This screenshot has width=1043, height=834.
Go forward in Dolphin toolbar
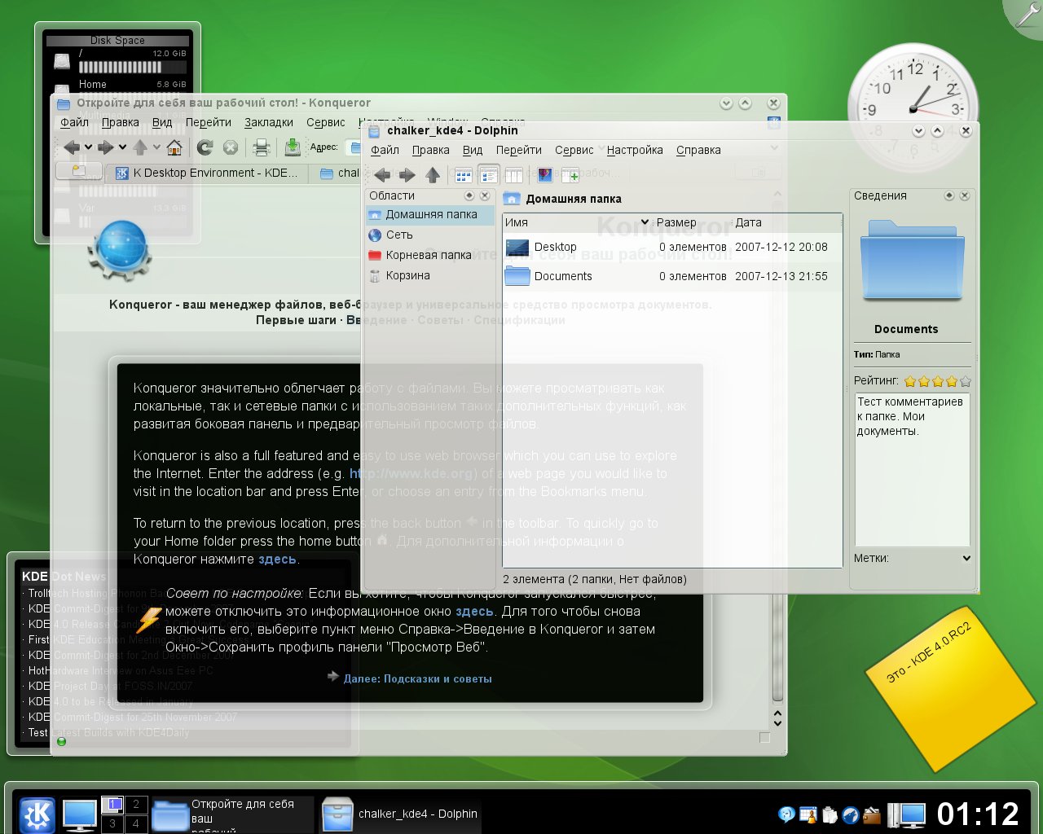point(407,174)
